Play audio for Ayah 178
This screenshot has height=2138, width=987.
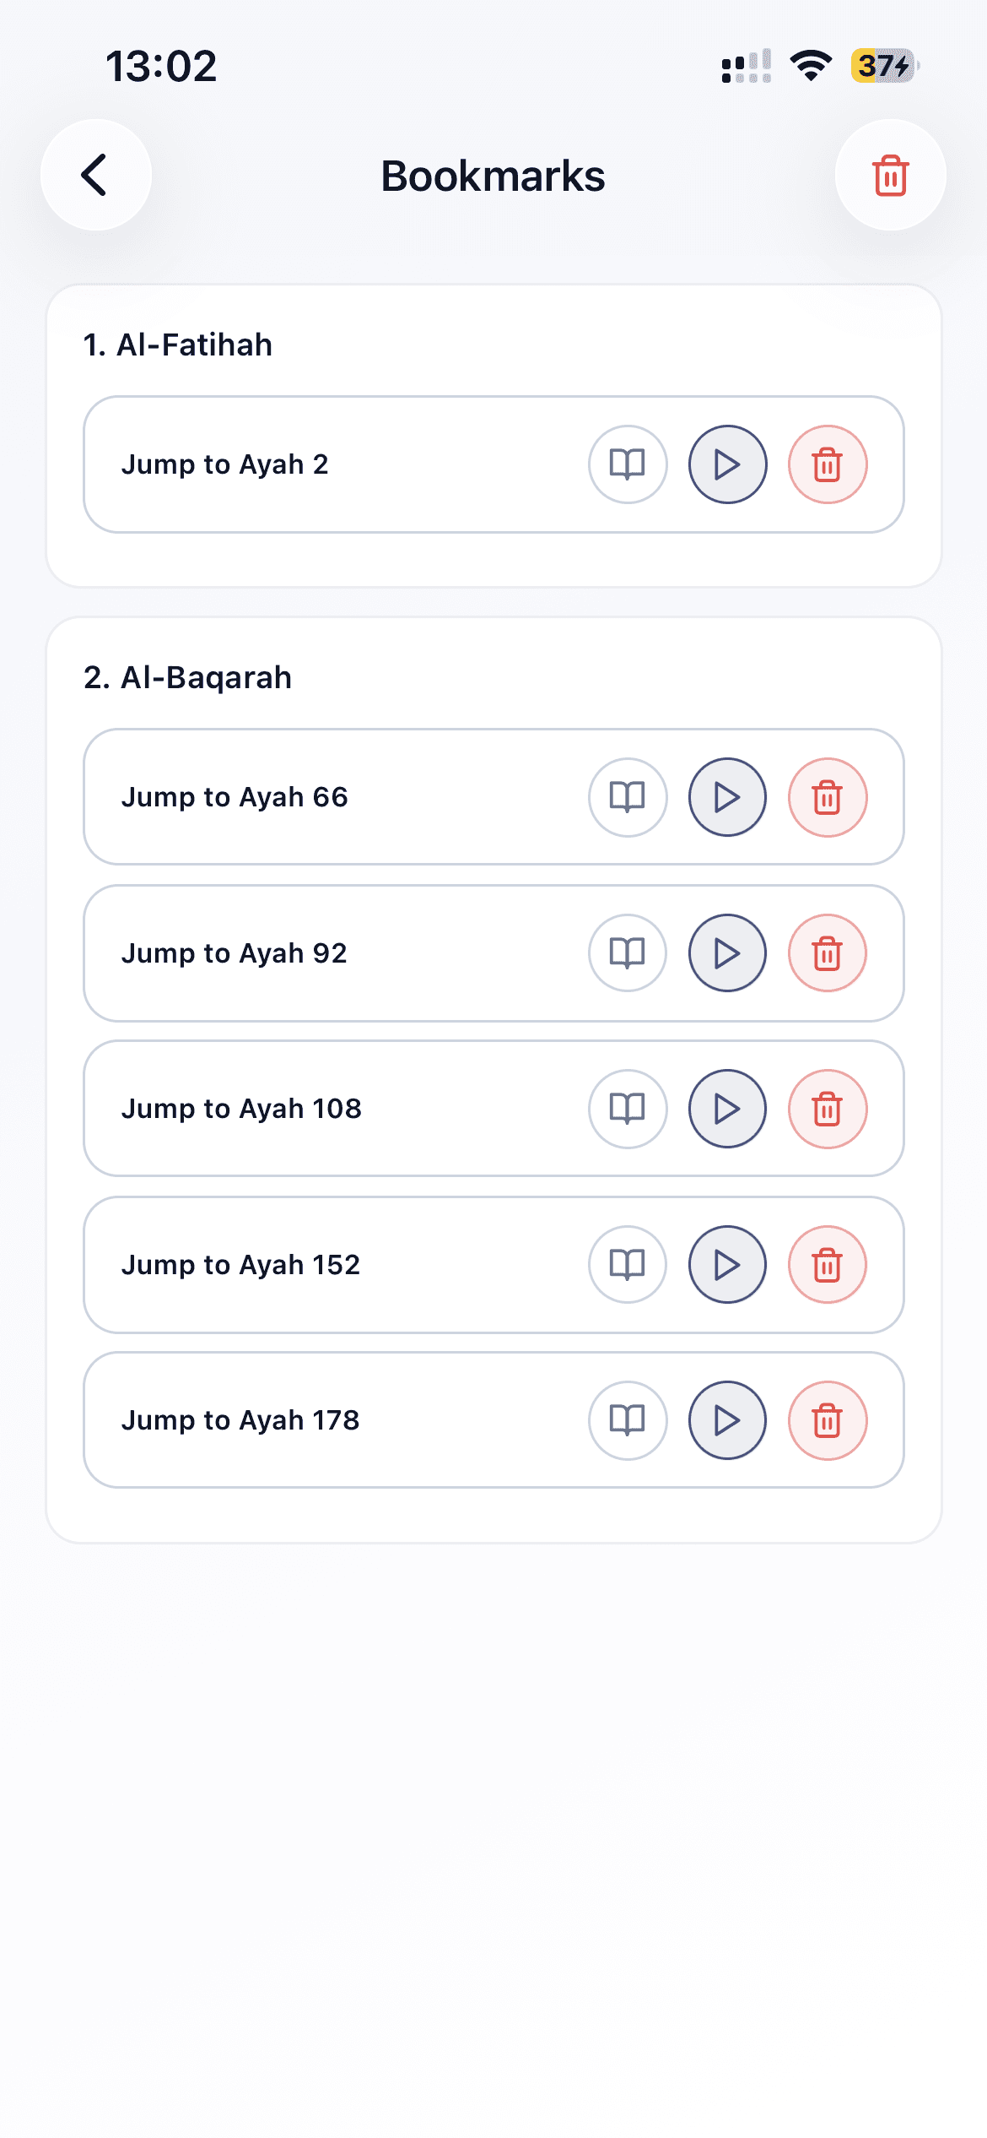tap(727, 1420)
